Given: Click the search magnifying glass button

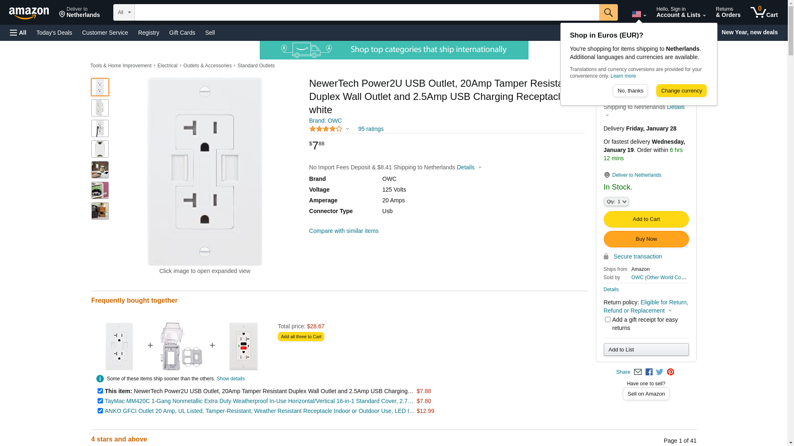Looking at the screenshot, I should coord(608,12).
